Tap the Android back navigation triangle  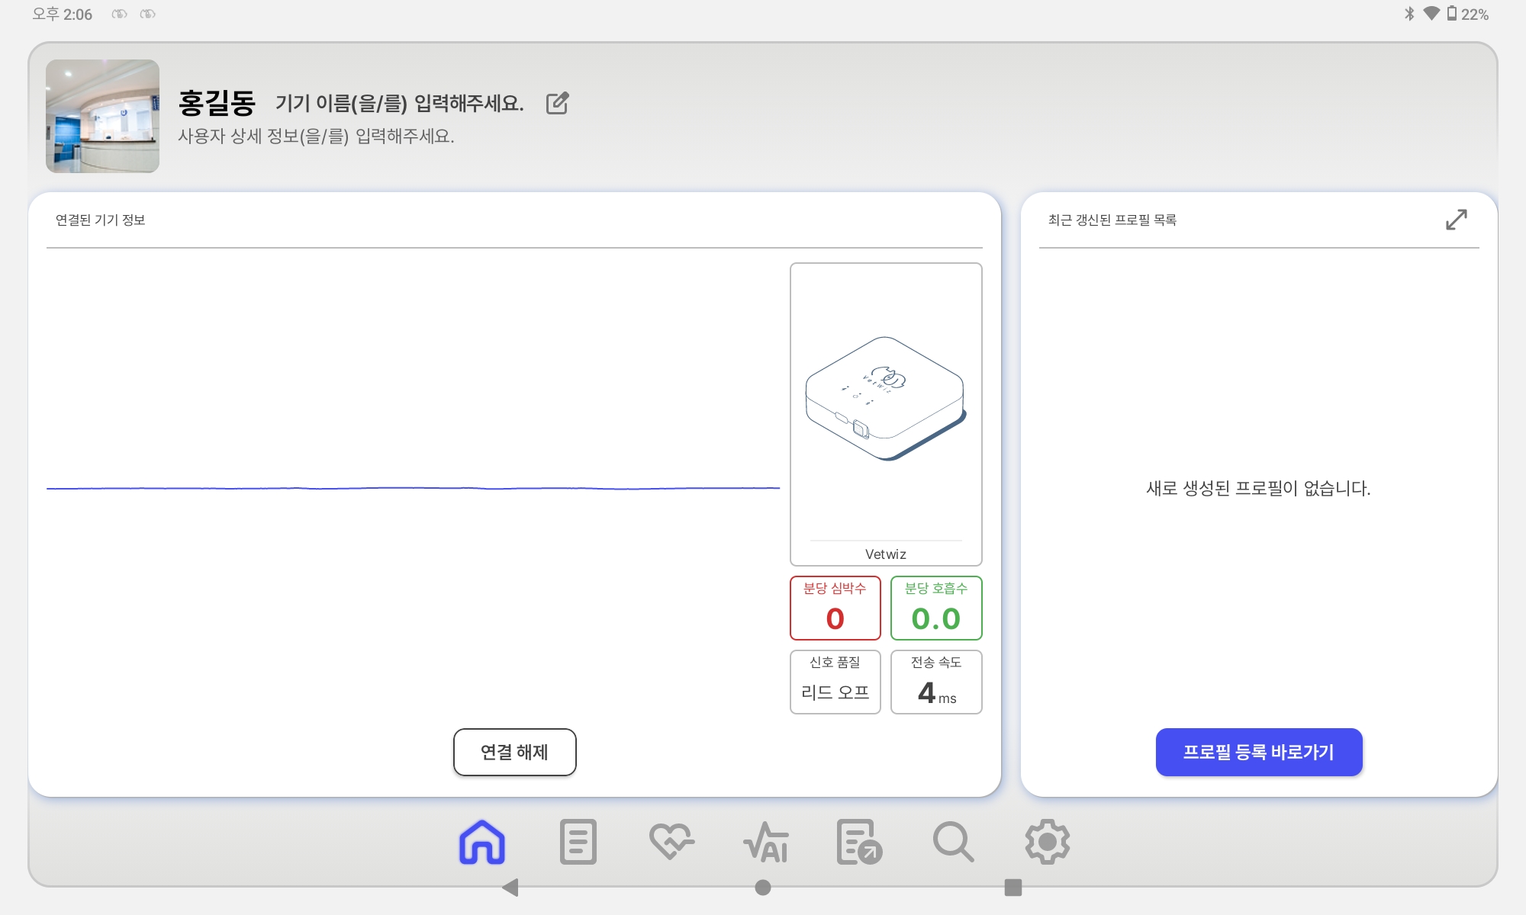click(x=510, y=888)
